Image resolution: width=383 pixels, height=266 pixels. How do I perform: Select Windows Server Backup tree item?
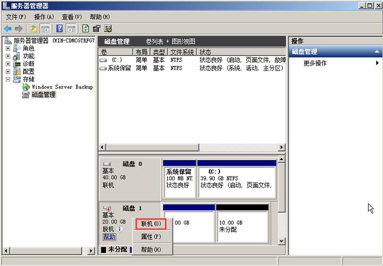click(62, 87)
